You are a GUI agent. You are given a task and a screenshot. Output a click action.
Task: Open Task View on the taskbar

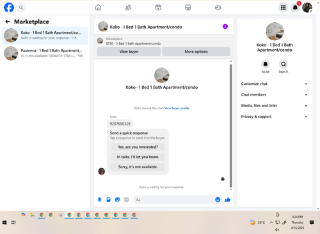coord(13,223)
